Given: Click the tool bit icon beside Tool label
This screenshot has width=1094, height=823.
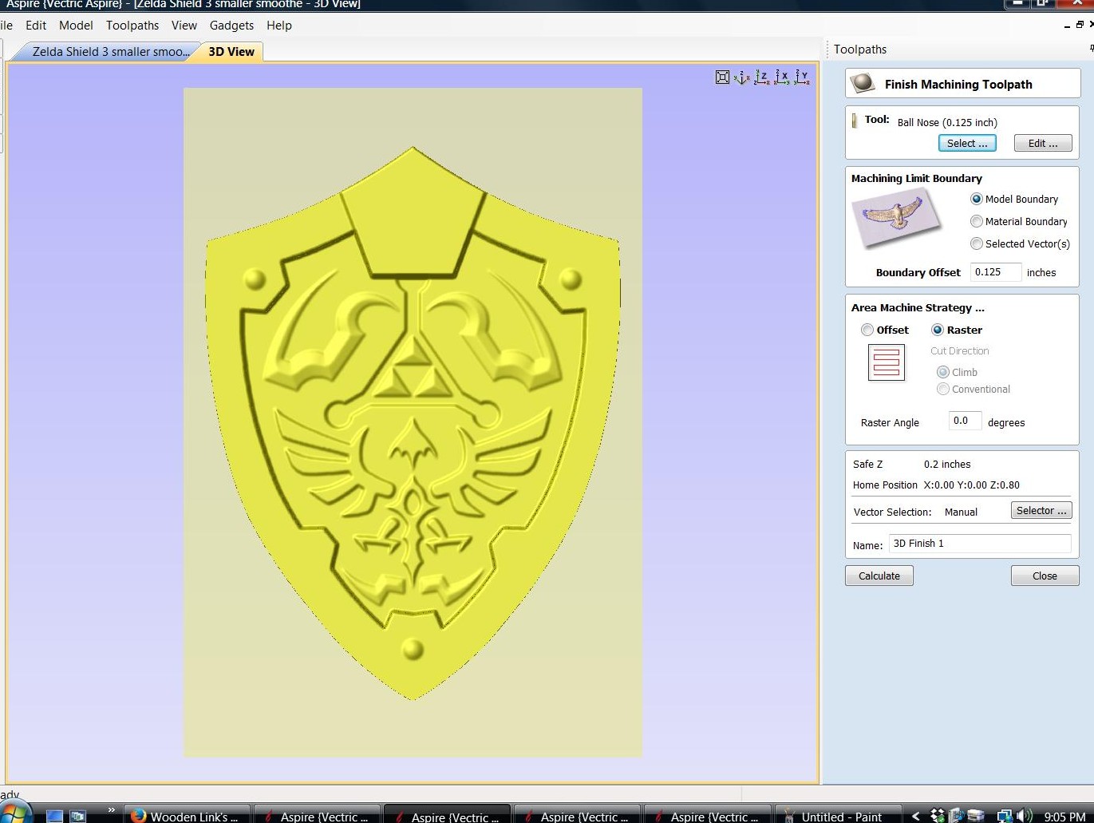Looking at the screenshot, I should tap(855, 121).
